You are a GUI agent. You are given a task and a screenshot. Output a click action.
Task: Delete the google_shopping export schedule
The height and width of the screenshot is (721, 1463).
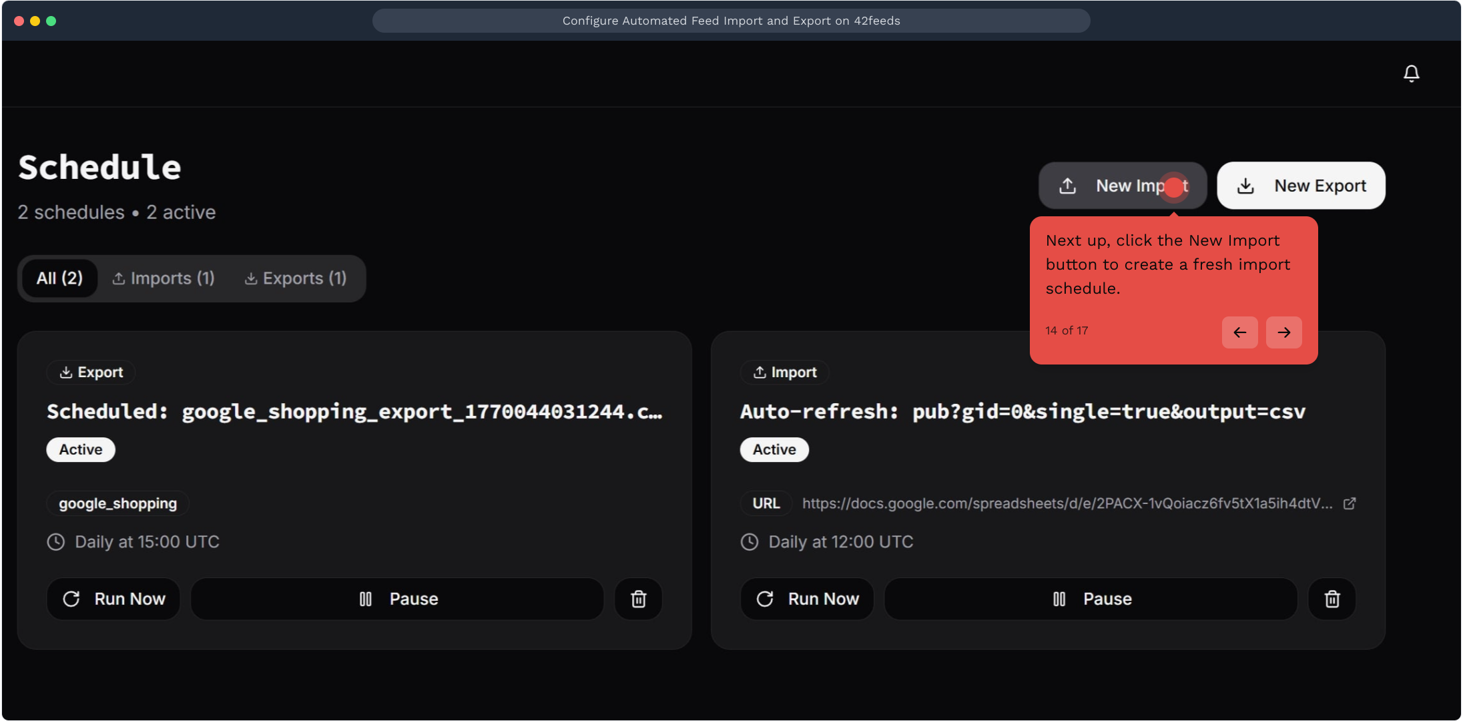[638, 599]
